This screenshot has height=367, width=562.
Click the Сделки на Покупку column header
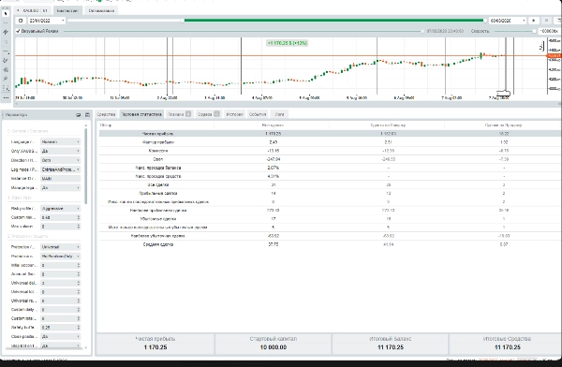point(388,125)
